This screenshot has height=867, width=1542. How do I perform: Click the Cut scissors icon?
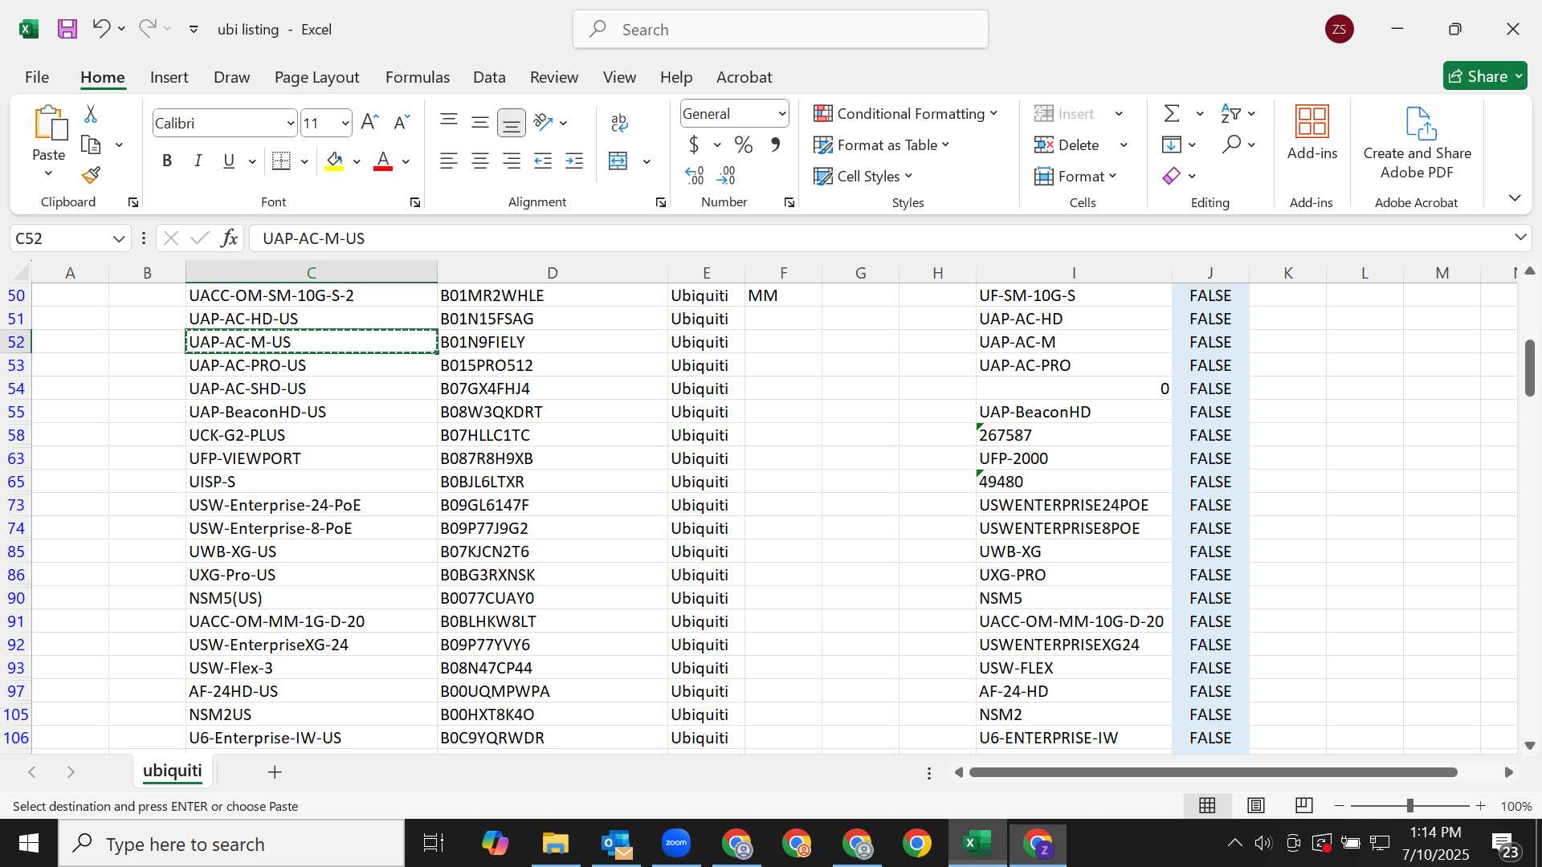tap(91, 114)
